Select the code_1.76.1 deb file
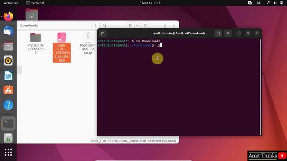The image size is (287, 161). (x=62, y=47)
